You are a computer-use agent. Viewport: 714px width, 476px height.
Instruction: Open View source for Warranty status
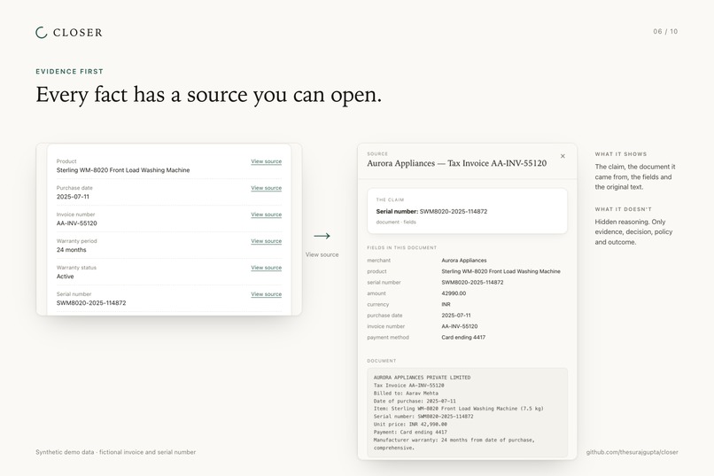[267, 268]
